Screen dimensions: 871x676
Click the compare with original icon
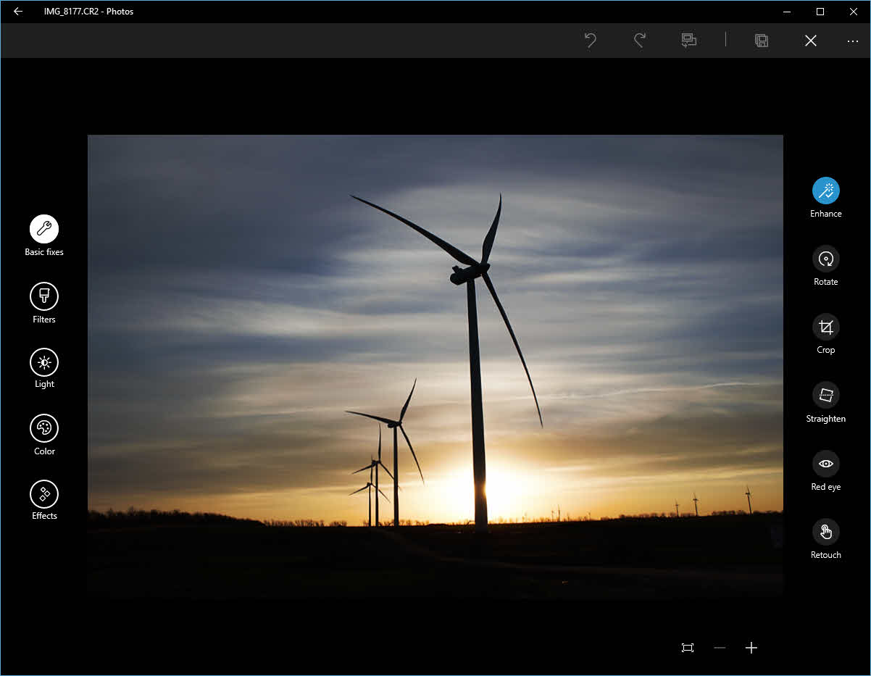tap(688, 41)
